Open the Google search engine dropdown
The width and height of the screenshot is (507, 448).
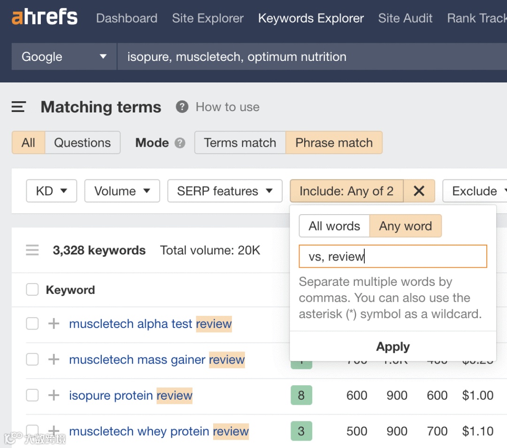pos(63,56)
